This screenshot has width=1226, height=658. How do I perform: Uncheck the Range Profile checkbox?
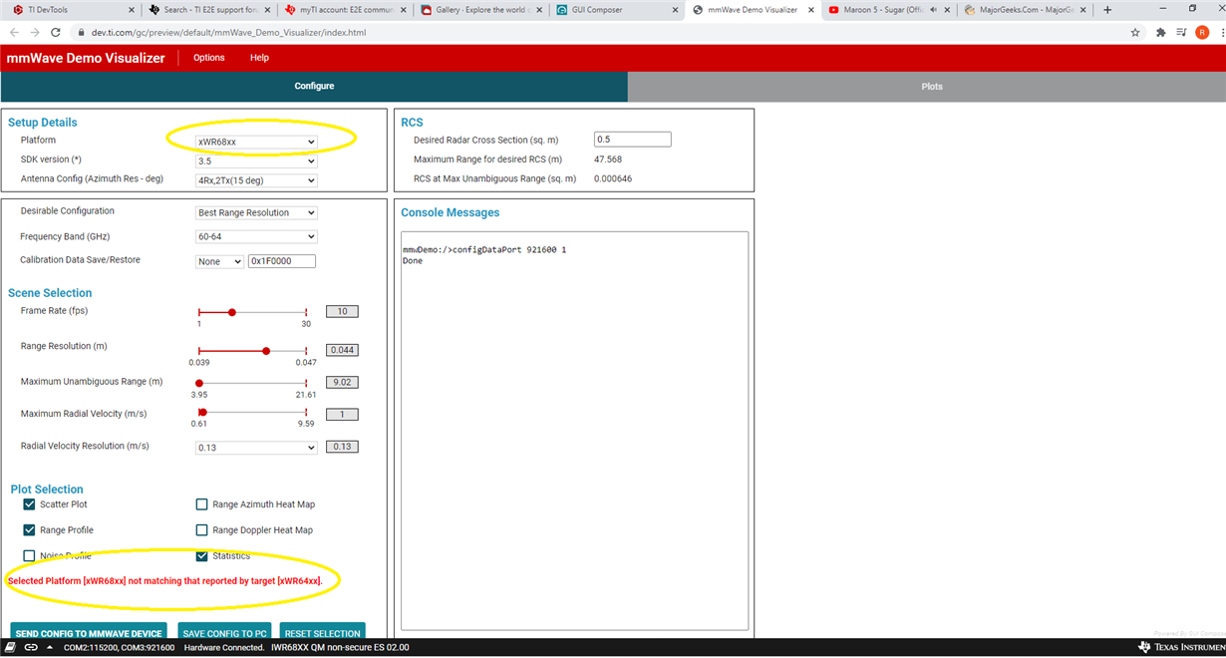(29, 530)
